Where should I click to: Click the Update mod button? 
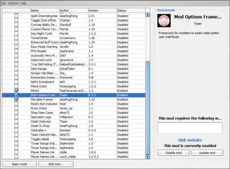[x=207, y=153]
